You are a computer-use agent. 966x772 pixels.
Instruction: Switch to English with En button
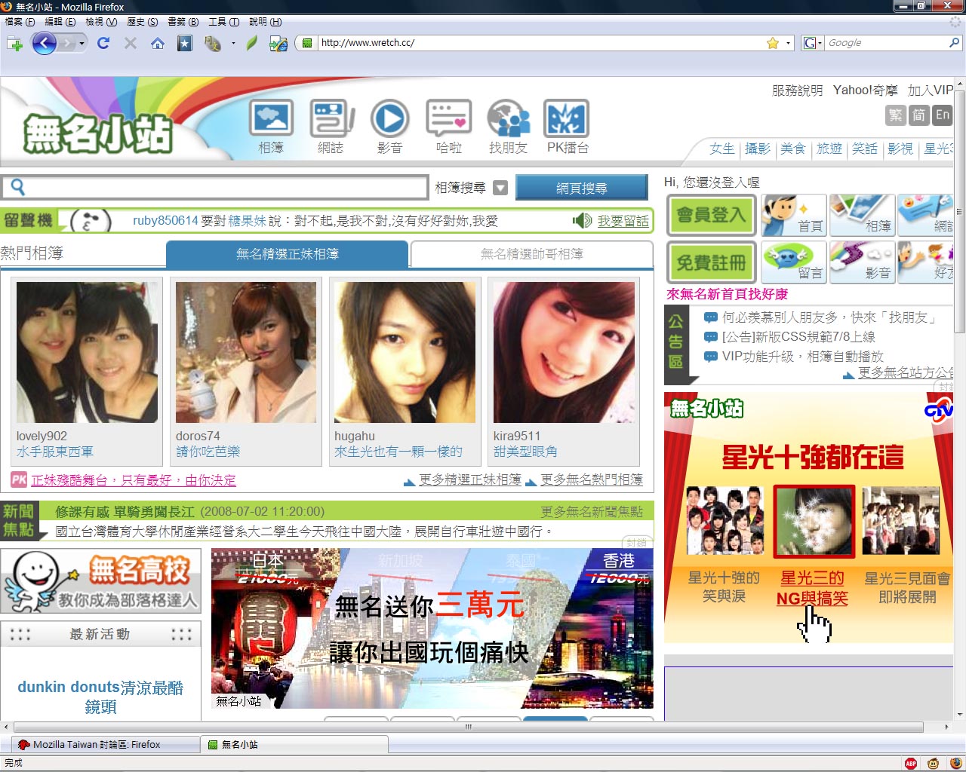tap(943, 115)
